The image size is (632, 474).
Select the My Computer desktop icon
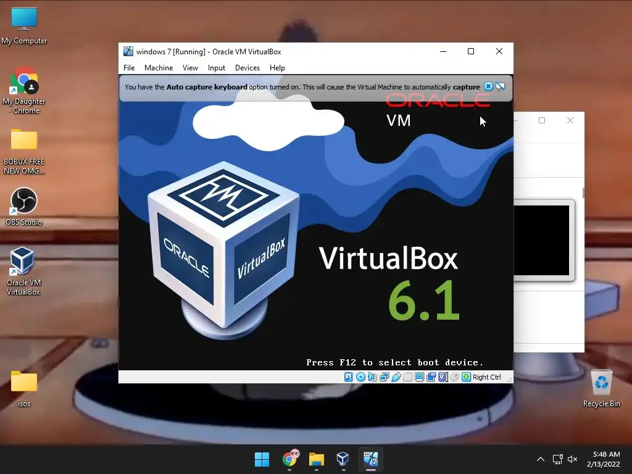point(24,26)
